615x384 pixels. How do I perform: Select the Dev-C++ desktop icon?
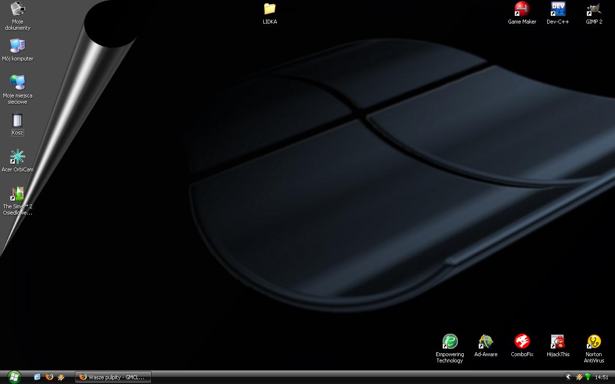(x=558, y=9)
